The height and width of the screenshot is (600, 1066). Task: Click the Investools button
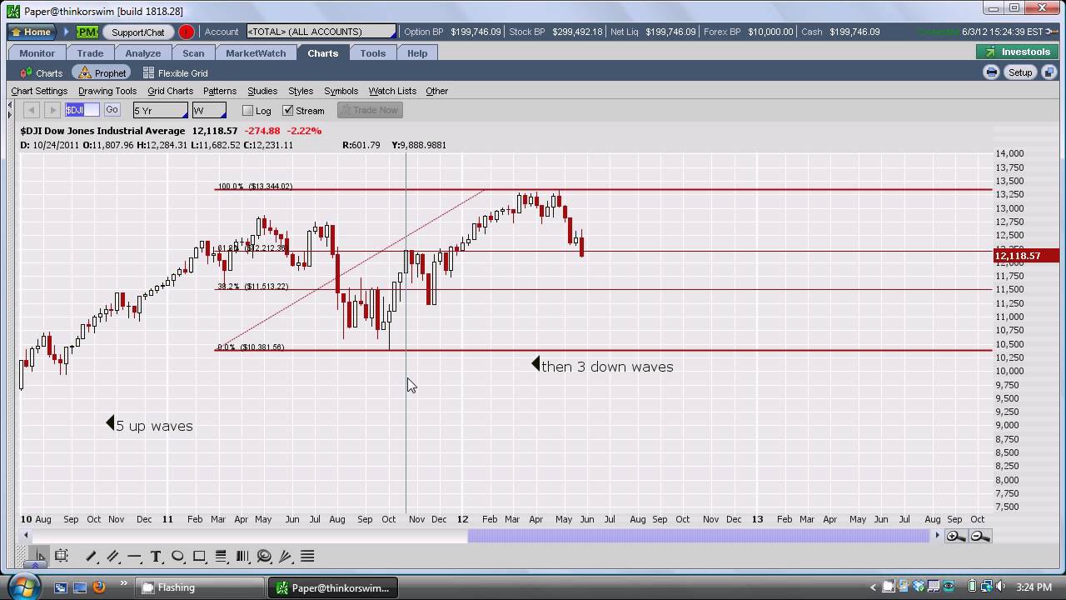(x=1018, y=52)
